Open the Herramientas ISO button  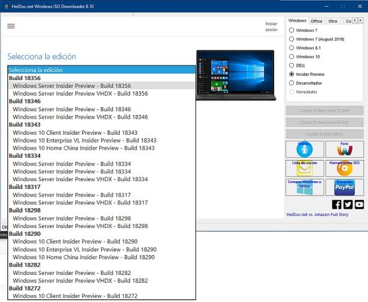click(x=345, y=168)
